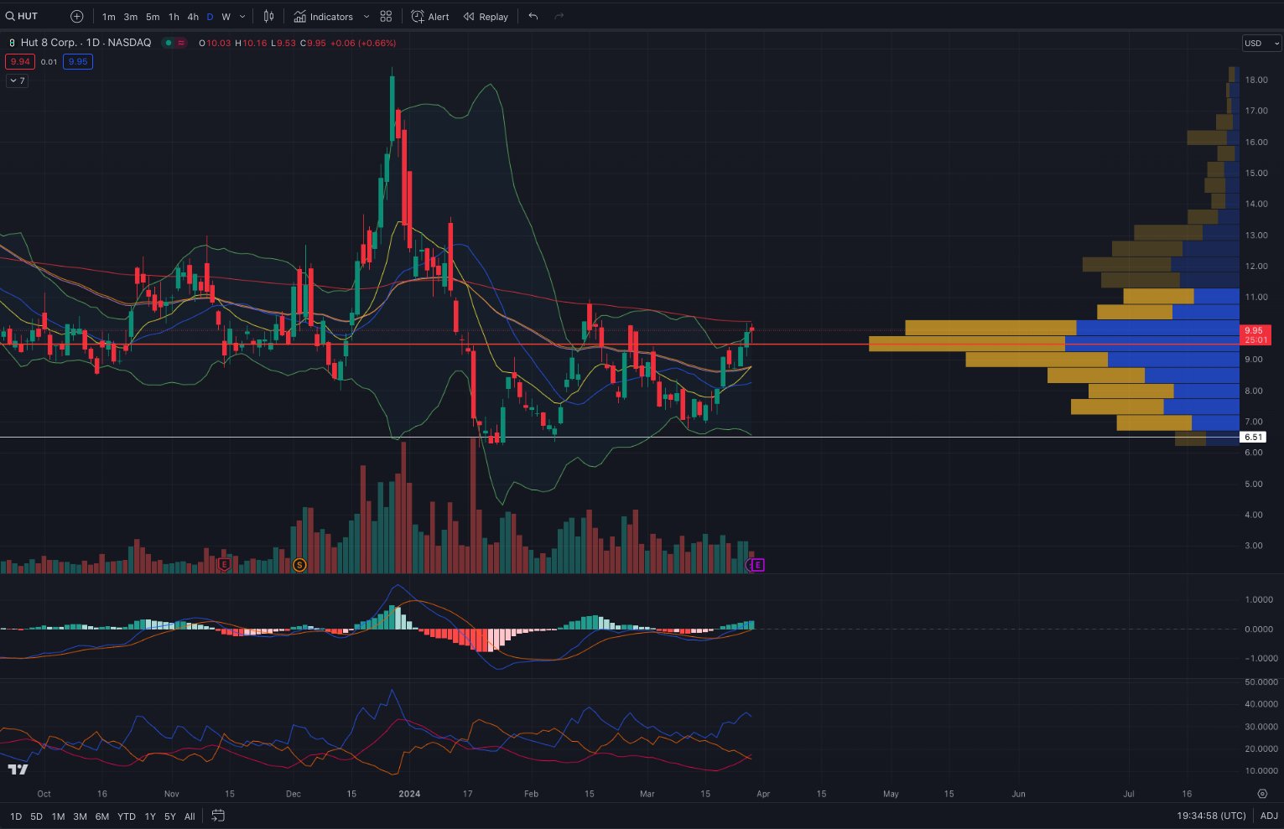Start bar Replay mode
Screen dimensions: 1284x829
click(x=486, y=16)
